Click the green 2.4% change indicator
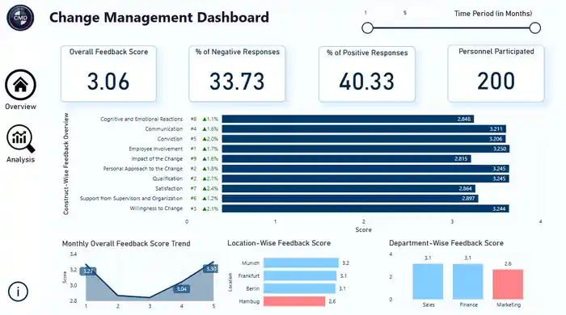 210,188
